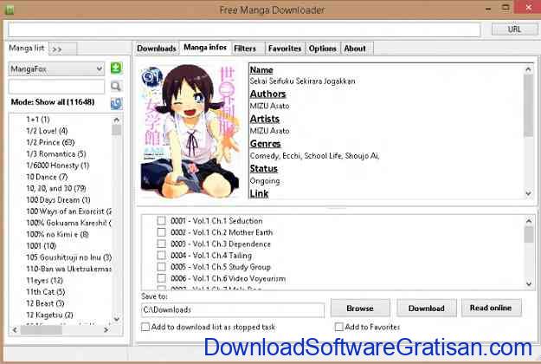Select the Manga infos tab

coord(205,48)
